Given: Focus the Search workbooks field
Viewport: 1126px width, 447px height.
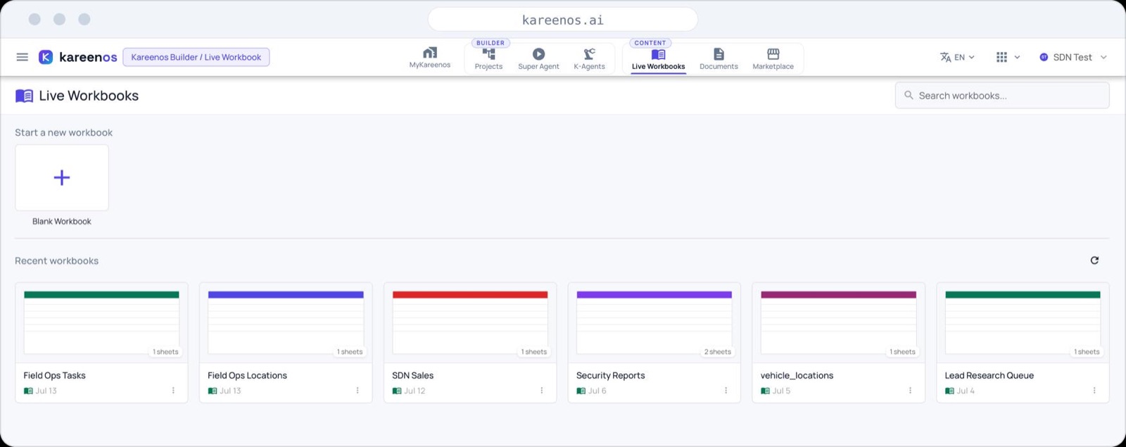Looking at the screenshot, I should pyautogui.click(x=1002, y=96).
